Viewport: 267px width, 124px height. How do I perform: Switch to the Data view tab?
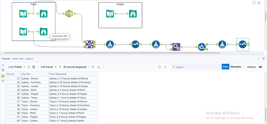pos(226,67)
